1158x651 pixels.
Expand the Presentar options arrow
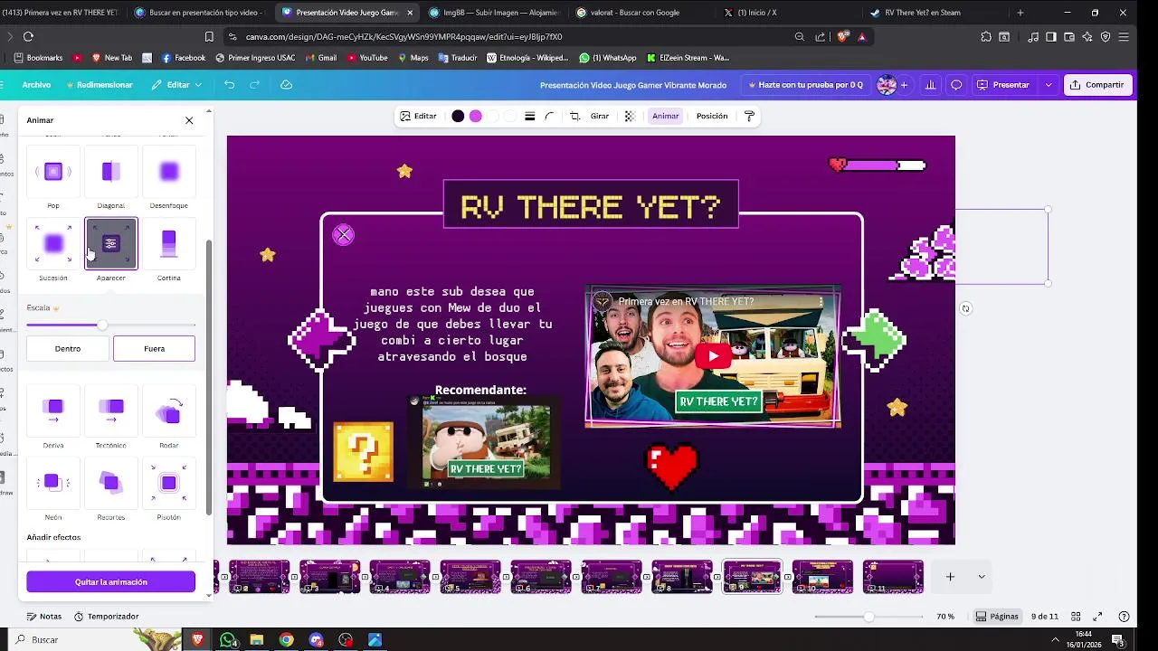[x=1049, y=85]
